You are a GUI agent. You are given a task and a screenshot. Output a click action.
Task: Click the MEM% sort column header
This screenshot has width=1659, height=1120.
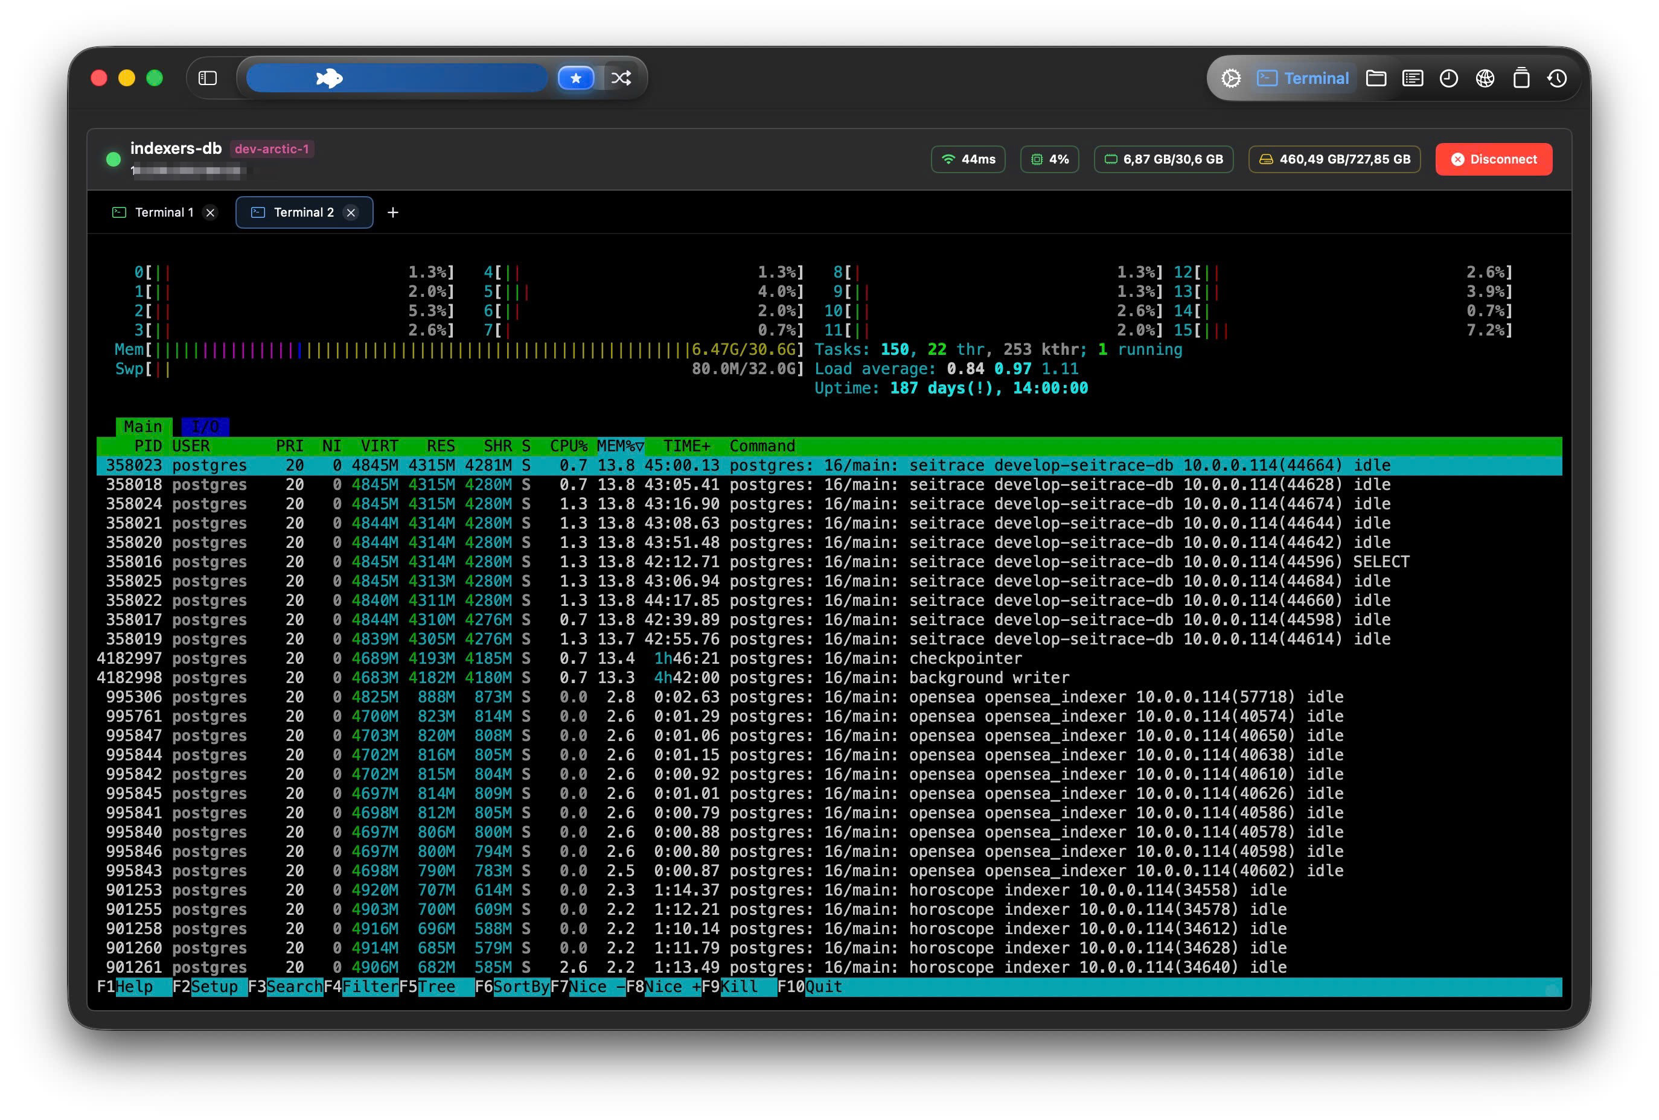(x=619, y=446)
